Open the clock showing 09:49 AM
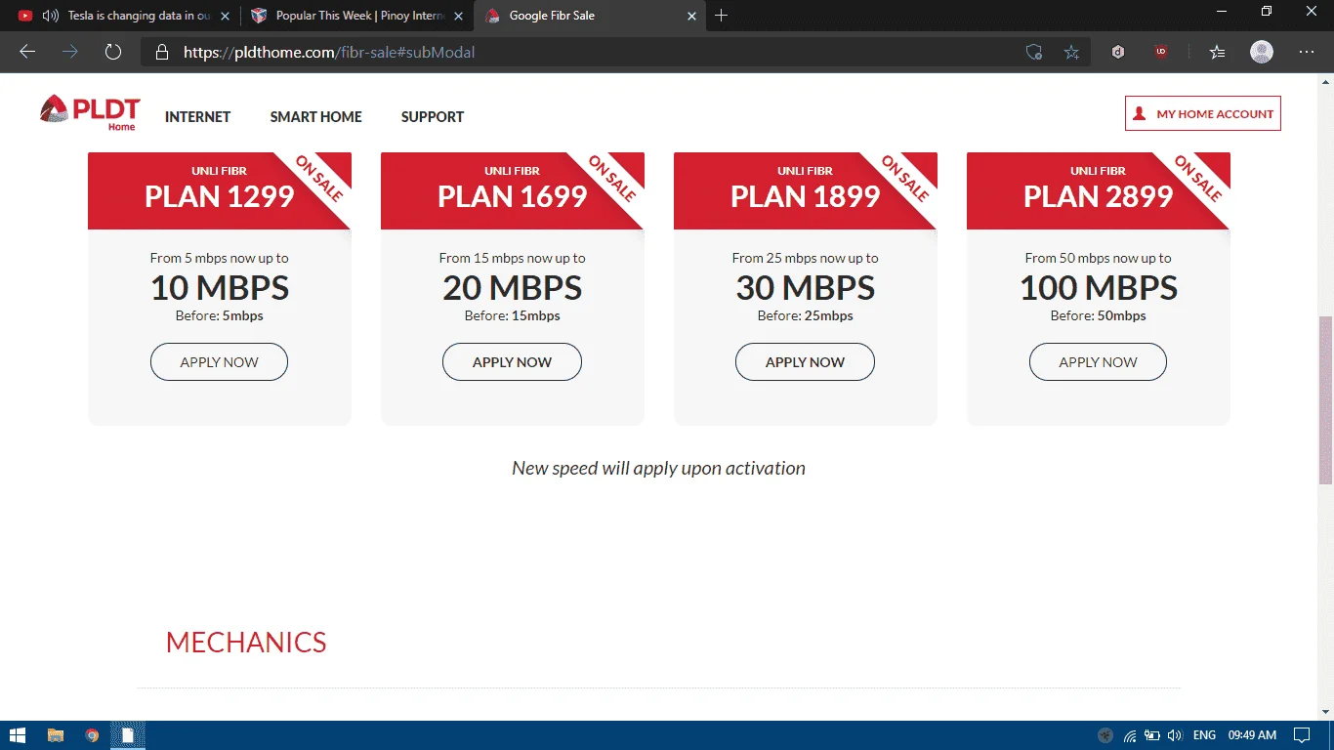Viewport: 1334px width, 750px height. (x=1252, y=735)
